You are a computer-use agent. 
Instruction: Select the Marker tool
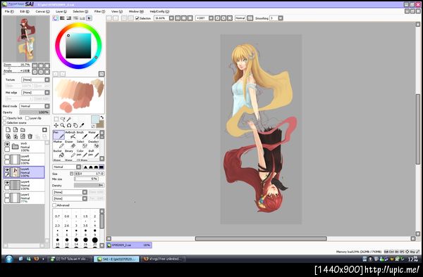tap(59, 144)
